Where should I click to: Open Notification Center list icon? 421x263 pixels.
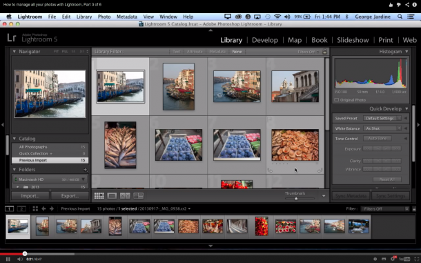(x=411, y=17)
